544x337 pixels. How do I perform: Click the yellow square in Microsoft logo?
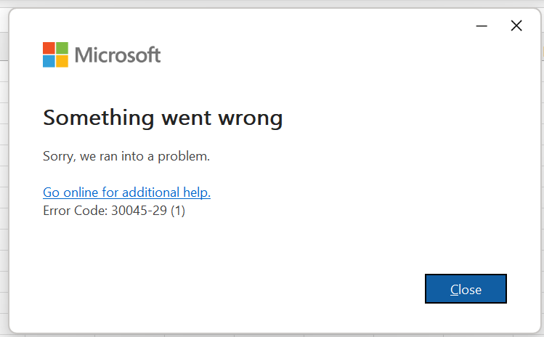click(x=62, y=61)
